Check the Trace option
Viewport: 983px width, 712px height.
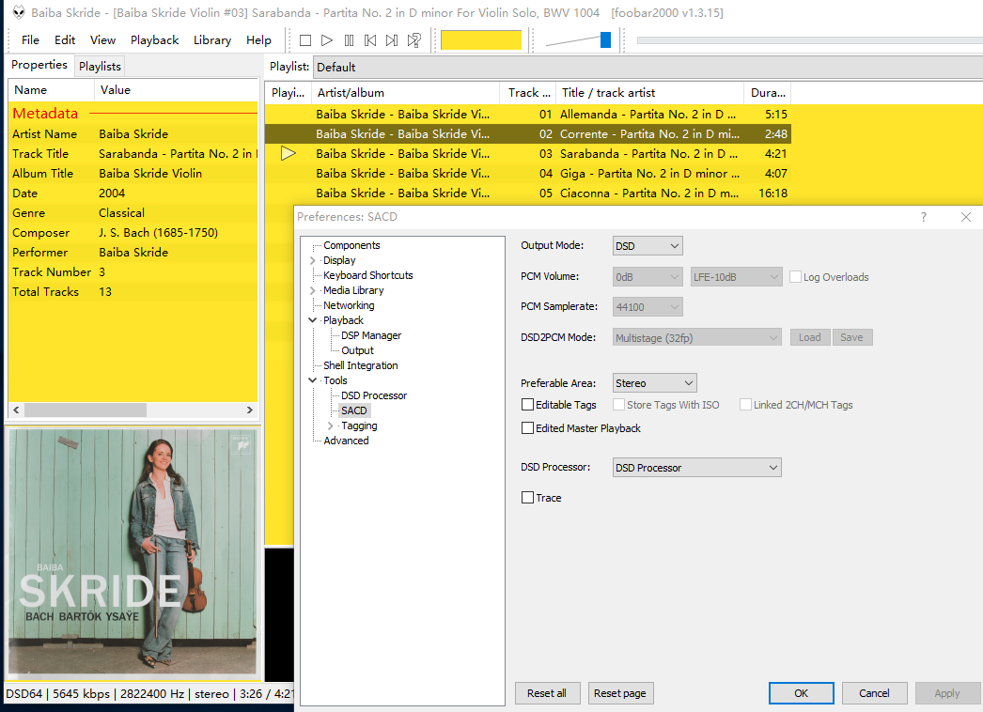click(x=527, y=498)
